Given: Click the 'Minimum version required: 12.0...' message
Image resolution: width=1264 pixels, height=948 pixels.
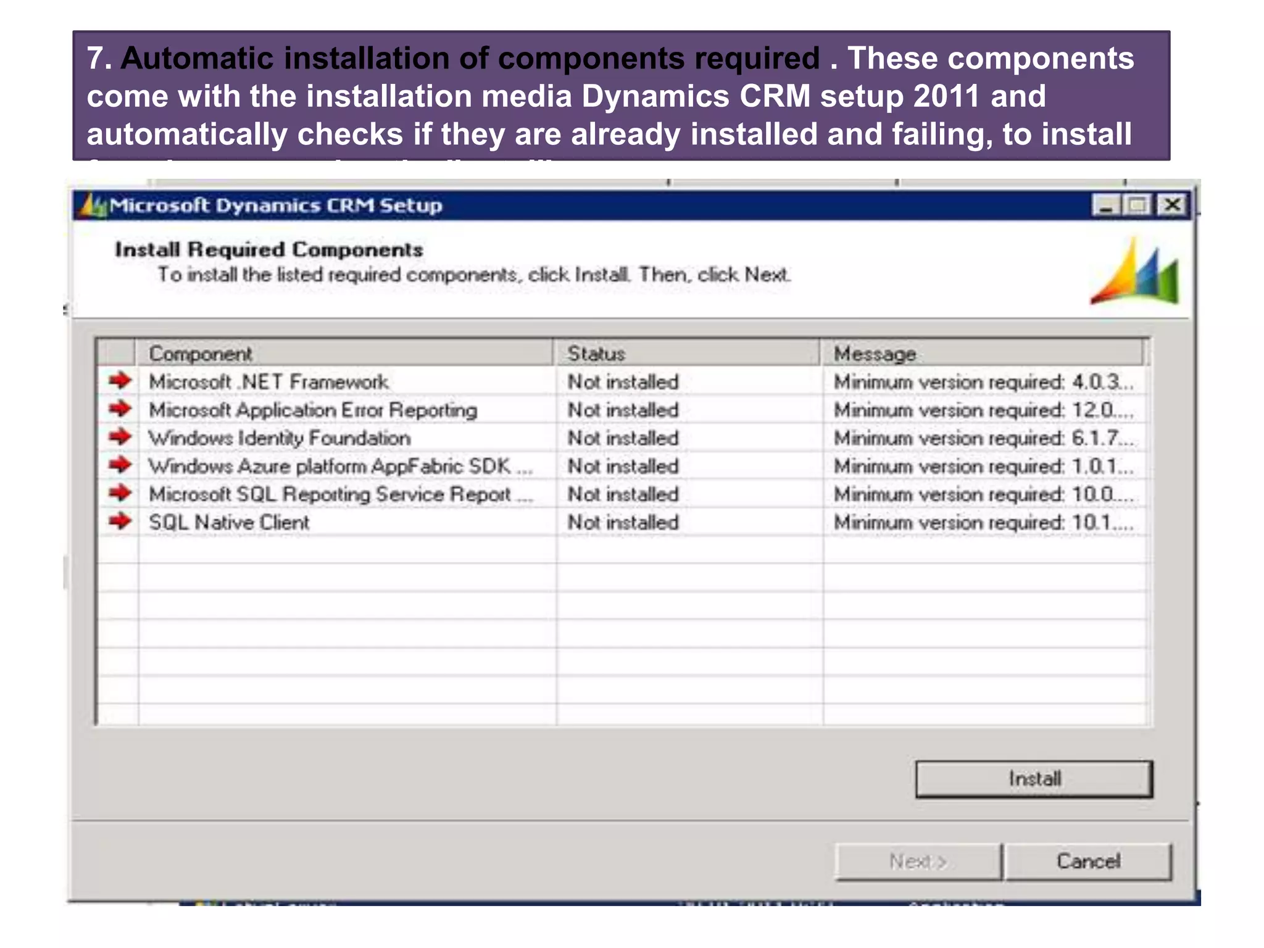Looking at the screenshot, I should 983,410.
